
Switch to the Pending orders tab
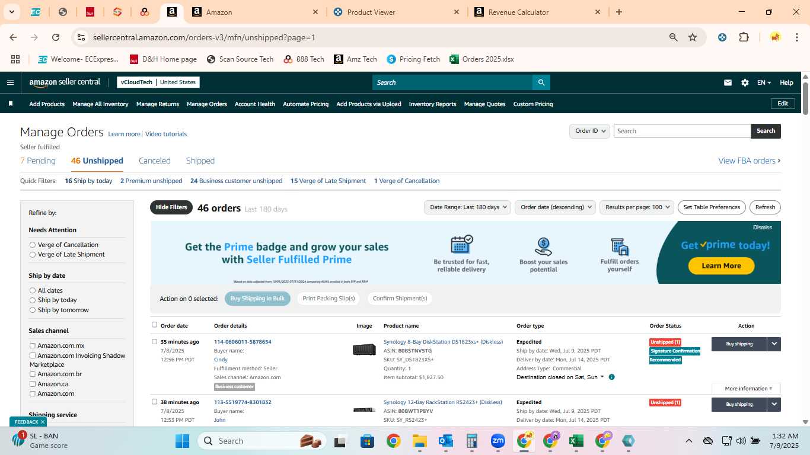[x=38, y=161]
